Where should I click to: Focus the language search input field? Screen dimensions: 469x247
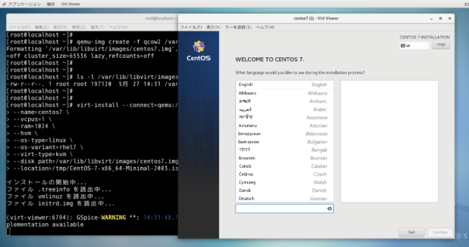click(x=280, y=209)
